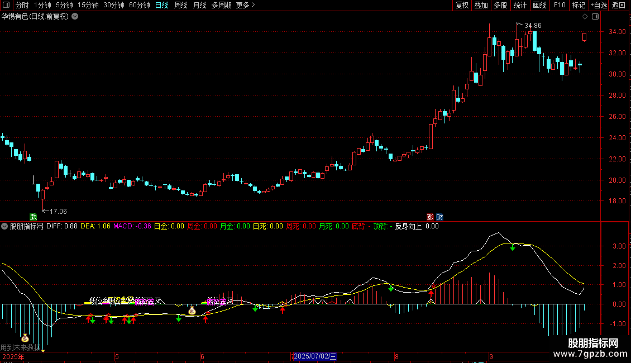631x363 pixels.
Task: Click the blue 财 marker
Action: click(x=439, y=217)
